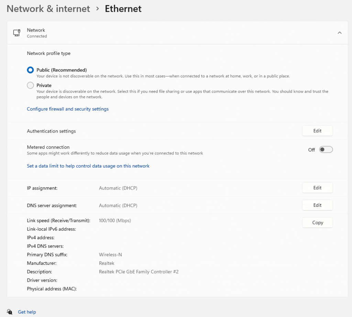352x317 pixels.
Task: Enable the Metered connection switch
Action: [326, 149]
